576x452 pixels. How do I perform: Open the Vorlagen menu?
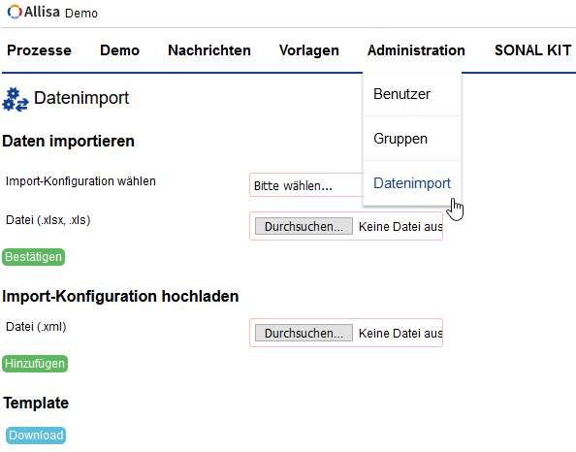pyautogui.click(x=309, y=50)
